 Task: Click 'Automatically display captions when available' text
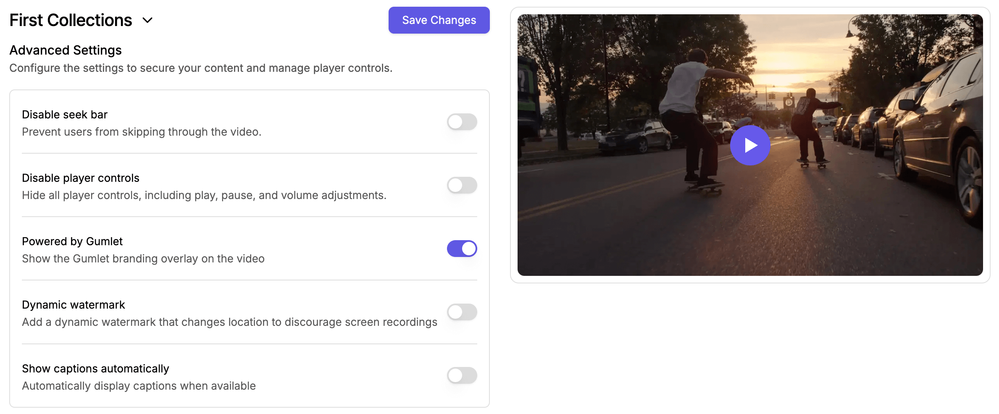139,386
